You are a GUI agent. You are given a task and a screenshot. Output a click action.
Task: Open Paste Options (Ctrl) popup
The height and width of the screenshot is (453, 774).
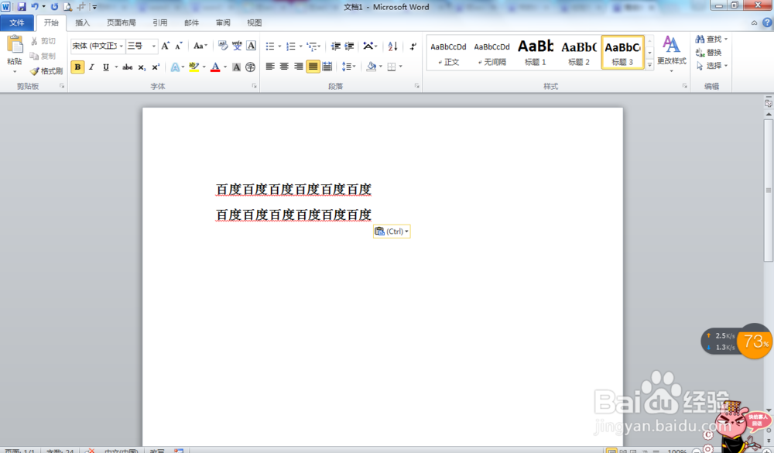click(392, 232)
